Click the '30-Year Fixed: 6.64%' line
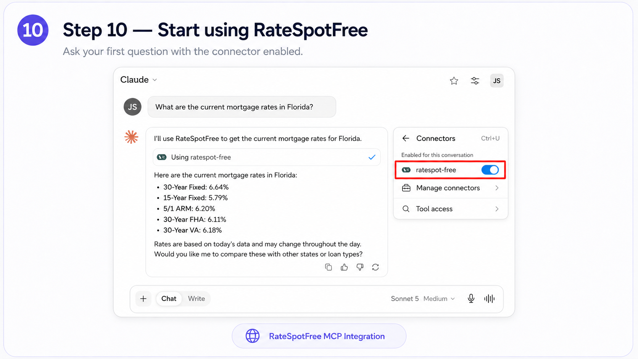 [196, 187]
